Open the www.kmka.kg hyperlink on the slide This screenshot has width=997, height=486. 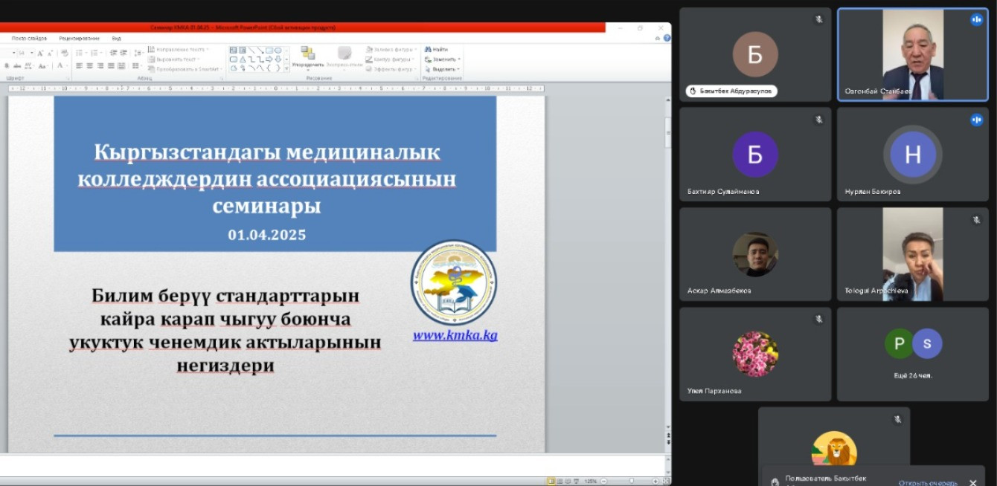pyautogui.click(x=455, y=335)
